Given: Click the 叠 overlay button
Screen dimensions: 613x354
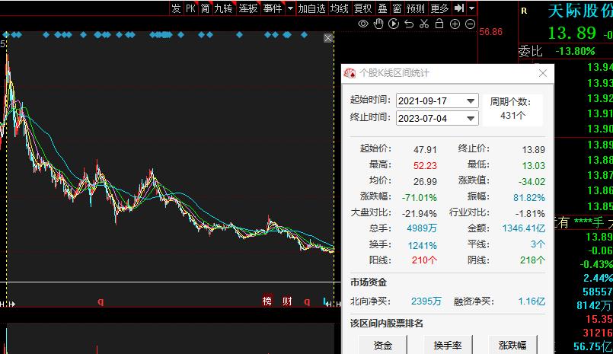Looking at the screenshot, I should tap(383, 8).
